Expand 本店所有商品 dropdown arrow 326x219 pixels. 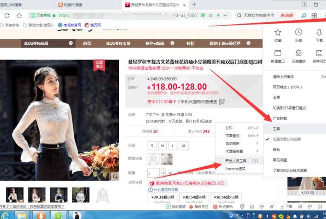(71, 43)
